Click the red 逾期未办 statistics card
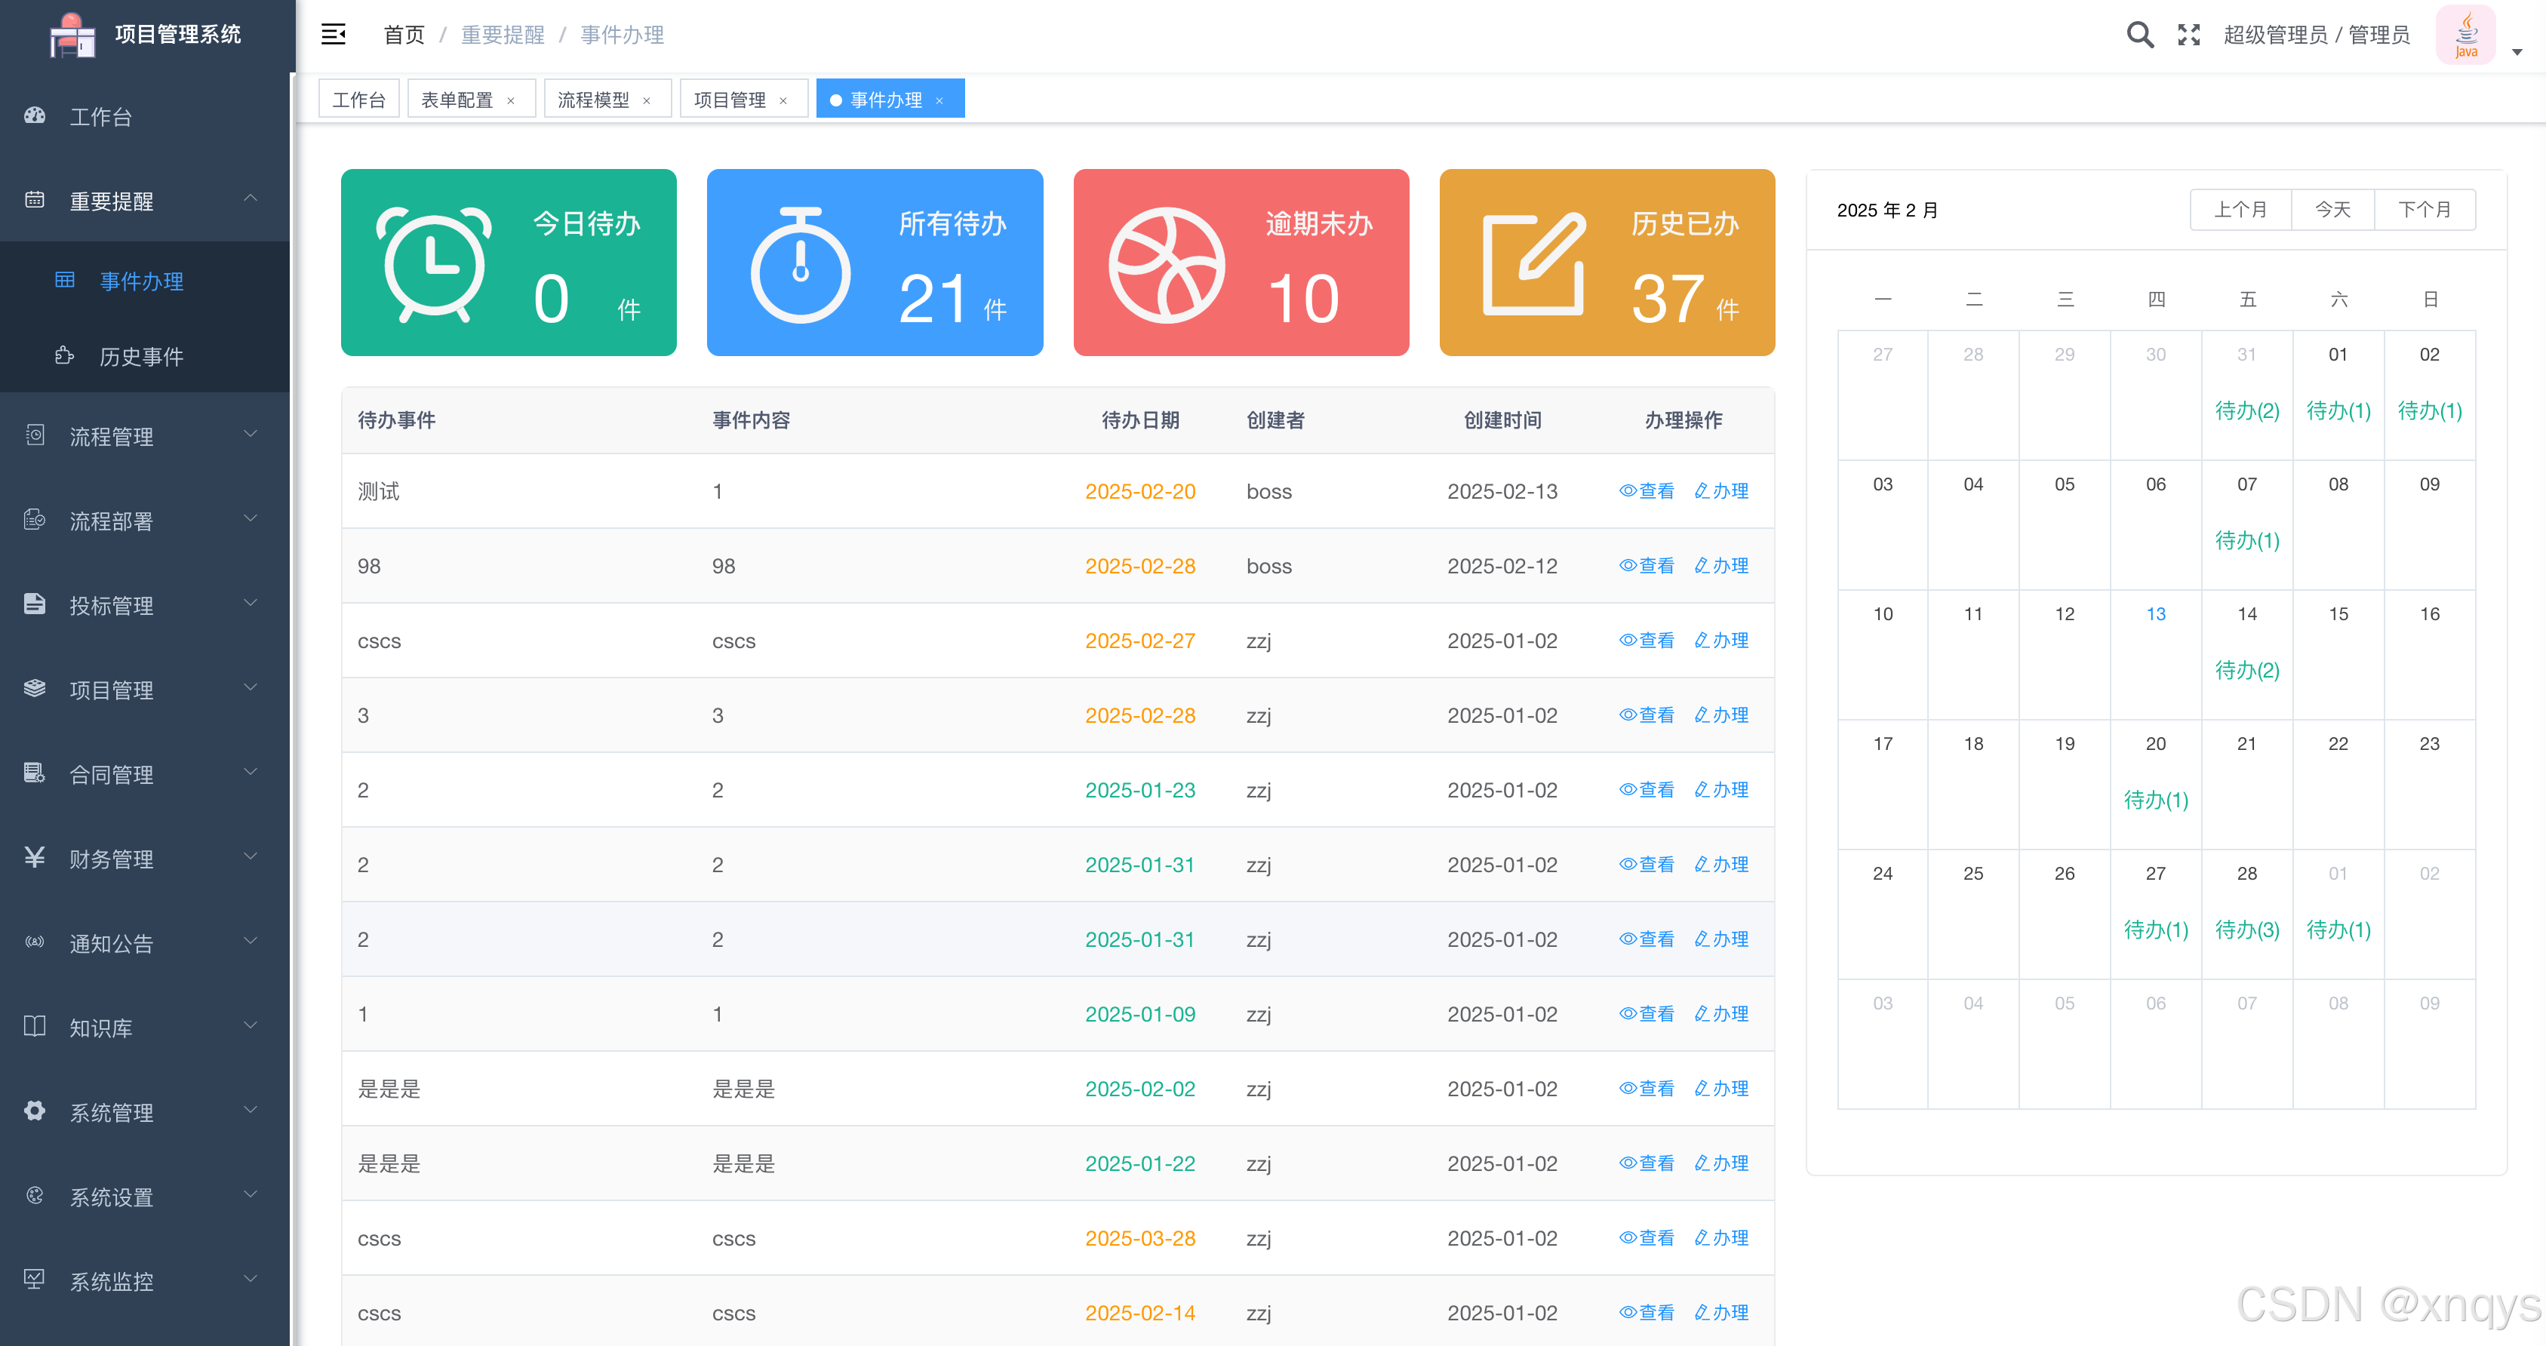2546x1346 pixels. tap(1241, 262)
